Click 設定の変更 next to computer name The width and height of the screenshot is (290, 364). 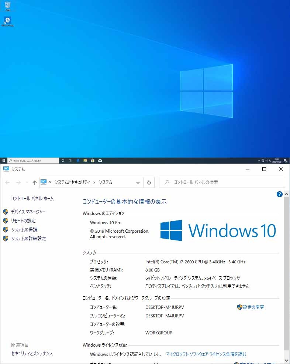pos(253,307)
